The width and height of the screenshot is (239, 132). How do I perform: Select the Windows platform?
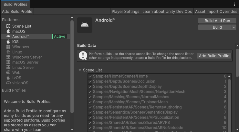coord(35,47)
